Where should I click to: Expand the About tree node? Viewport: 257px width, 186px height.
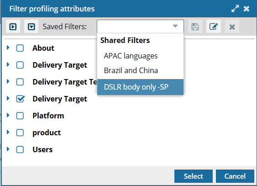(8, 48)
